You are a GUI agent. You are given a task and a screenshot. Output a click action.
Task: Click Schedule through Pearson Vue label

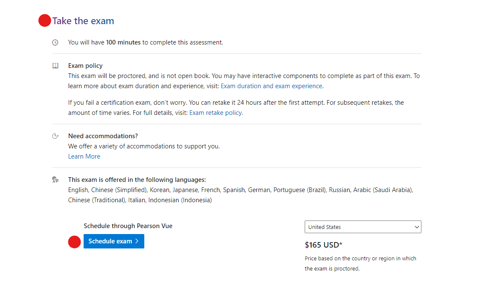coord(128,226)
